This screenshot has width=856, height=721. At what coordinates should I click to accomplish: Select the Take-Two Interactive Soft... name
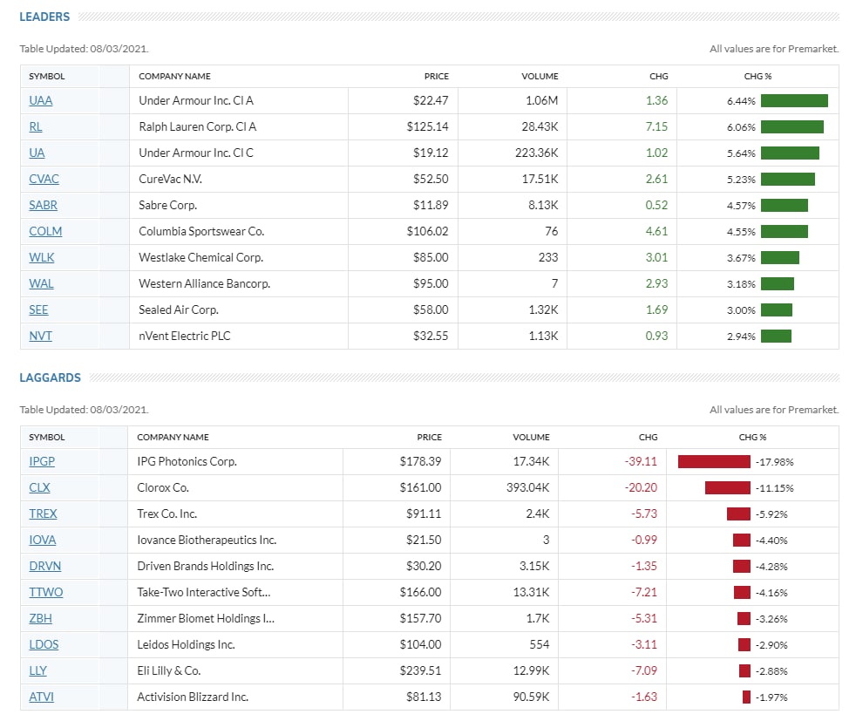[204, 593]
